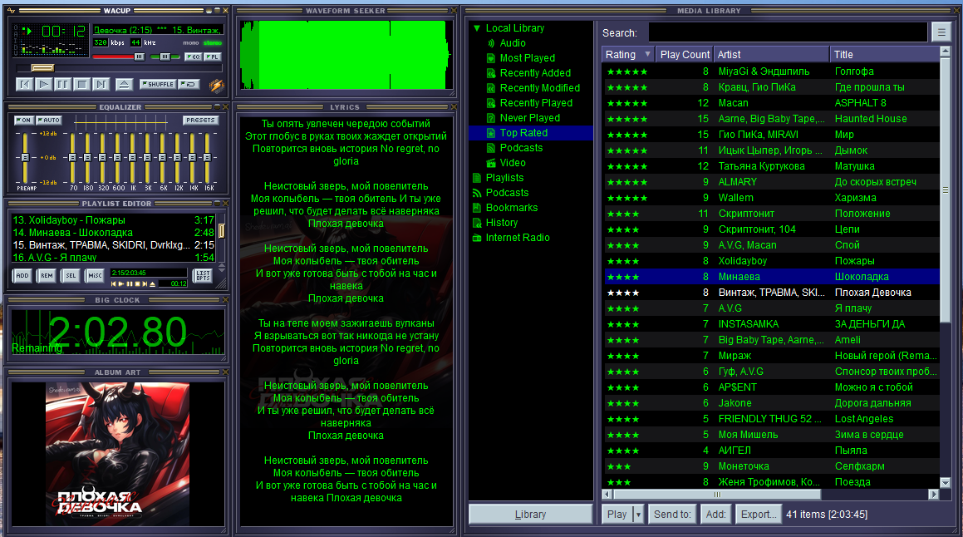
Task: Open Audio view in Media Library
Action: point(512,43)
